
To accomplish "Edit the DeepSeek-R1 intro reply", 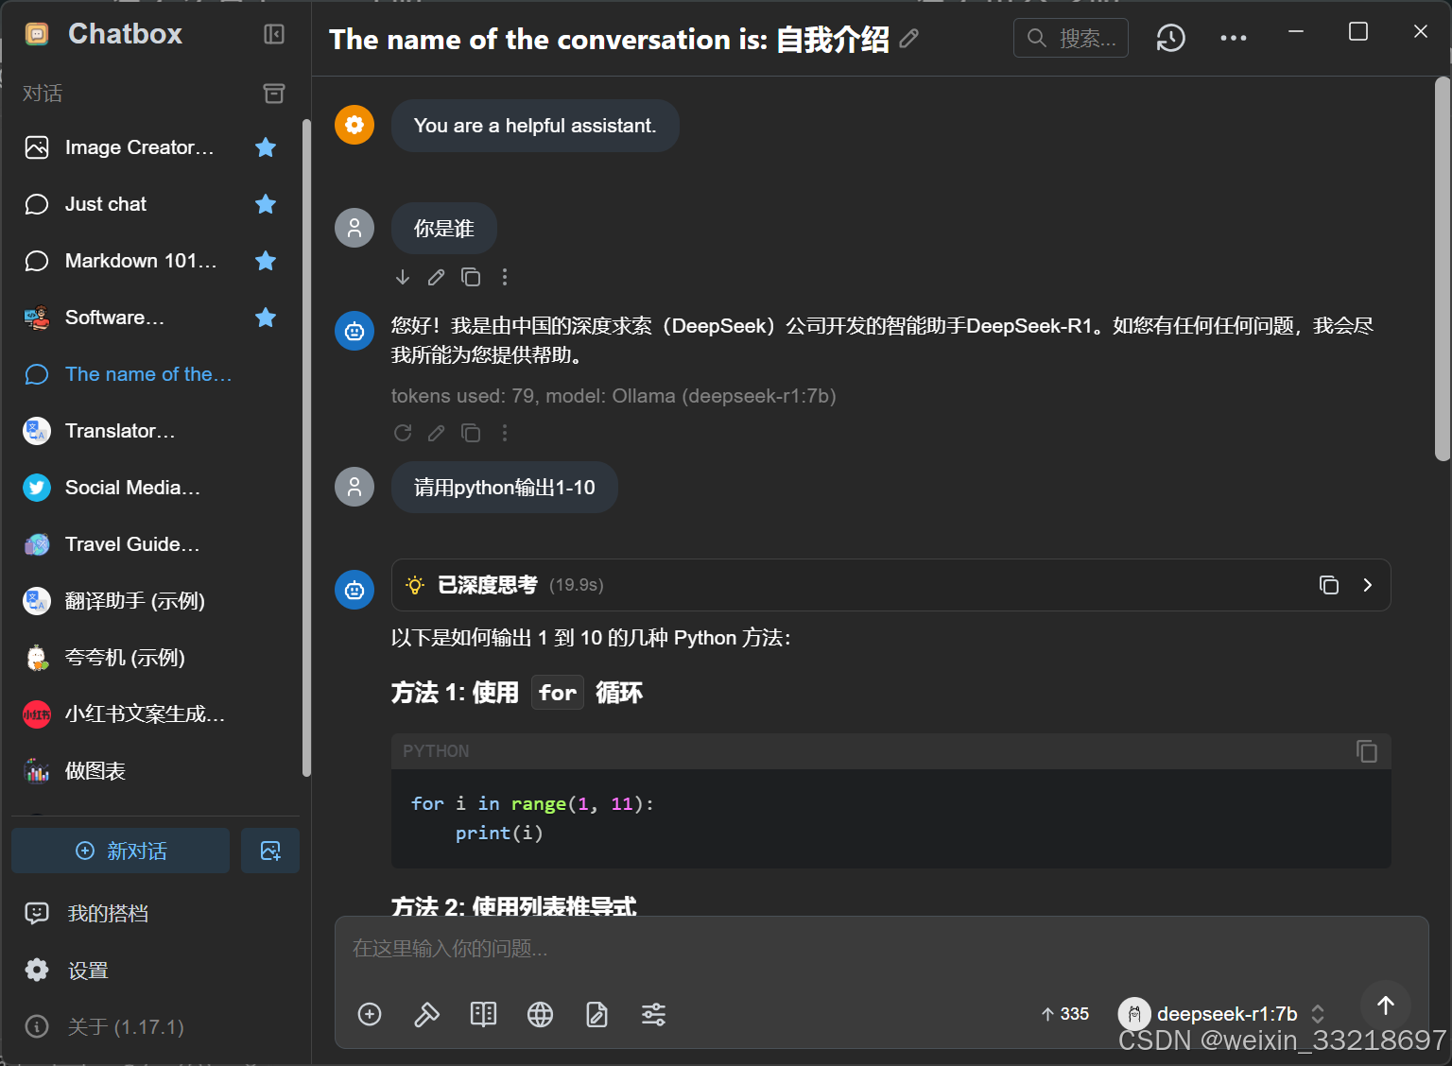I will [436, 433].
